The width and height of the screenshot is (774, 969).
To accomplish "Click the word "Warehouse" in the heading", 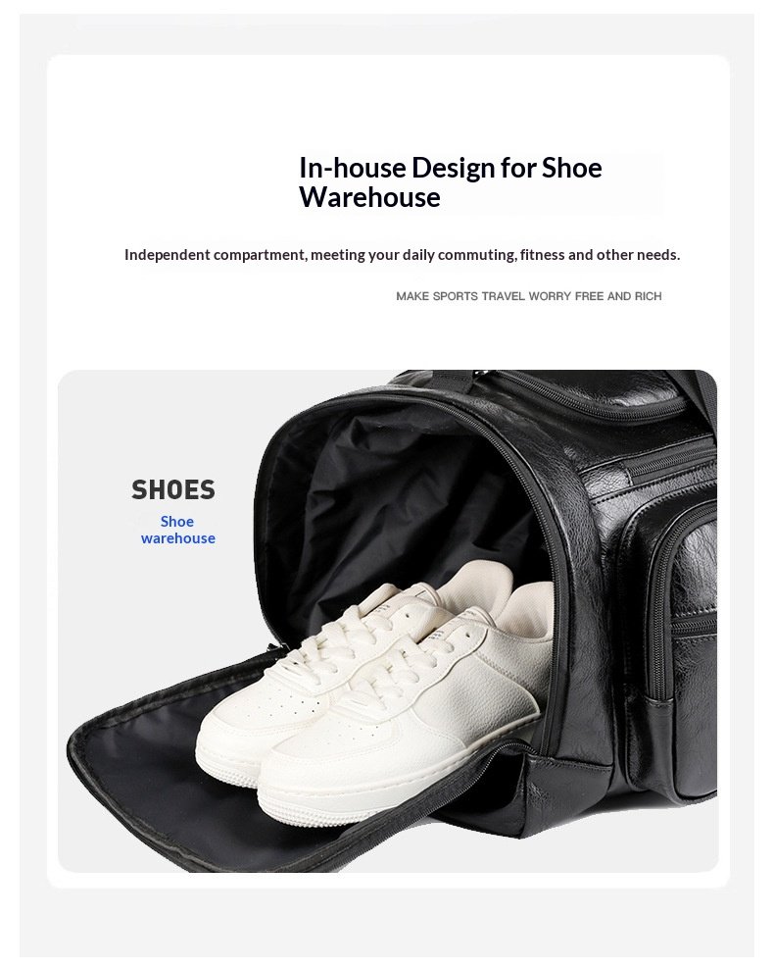I will [x=369, y=198].
